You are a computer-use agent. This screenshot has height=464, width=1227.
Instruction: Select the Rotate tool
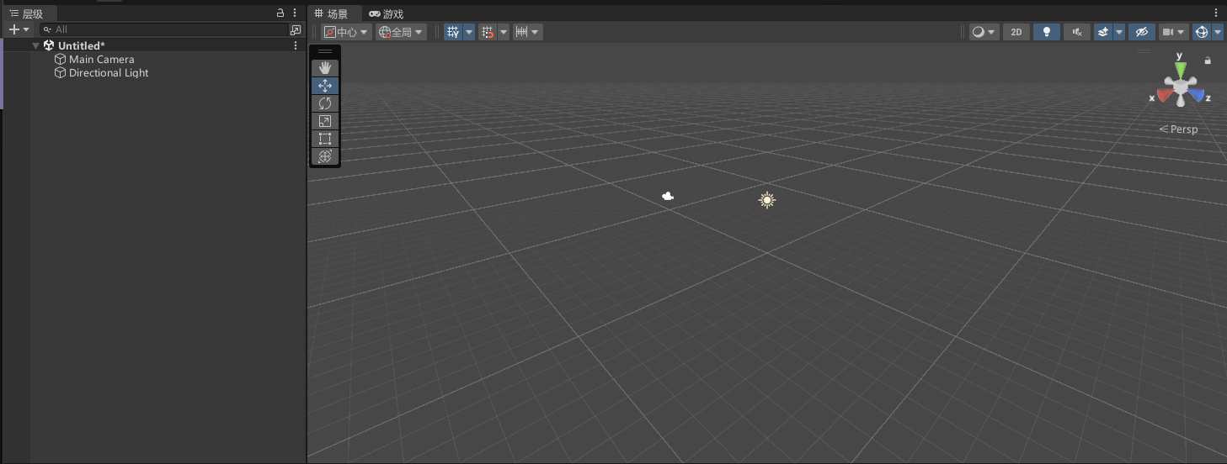pos(325,103)
